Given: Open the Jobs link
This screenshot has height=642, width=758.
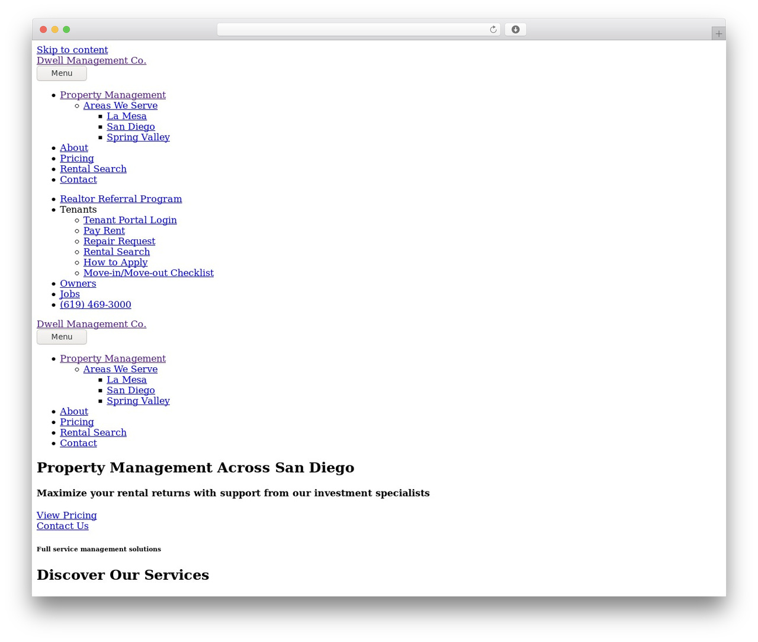Looking at the screenshot, I should coord(69,294).
